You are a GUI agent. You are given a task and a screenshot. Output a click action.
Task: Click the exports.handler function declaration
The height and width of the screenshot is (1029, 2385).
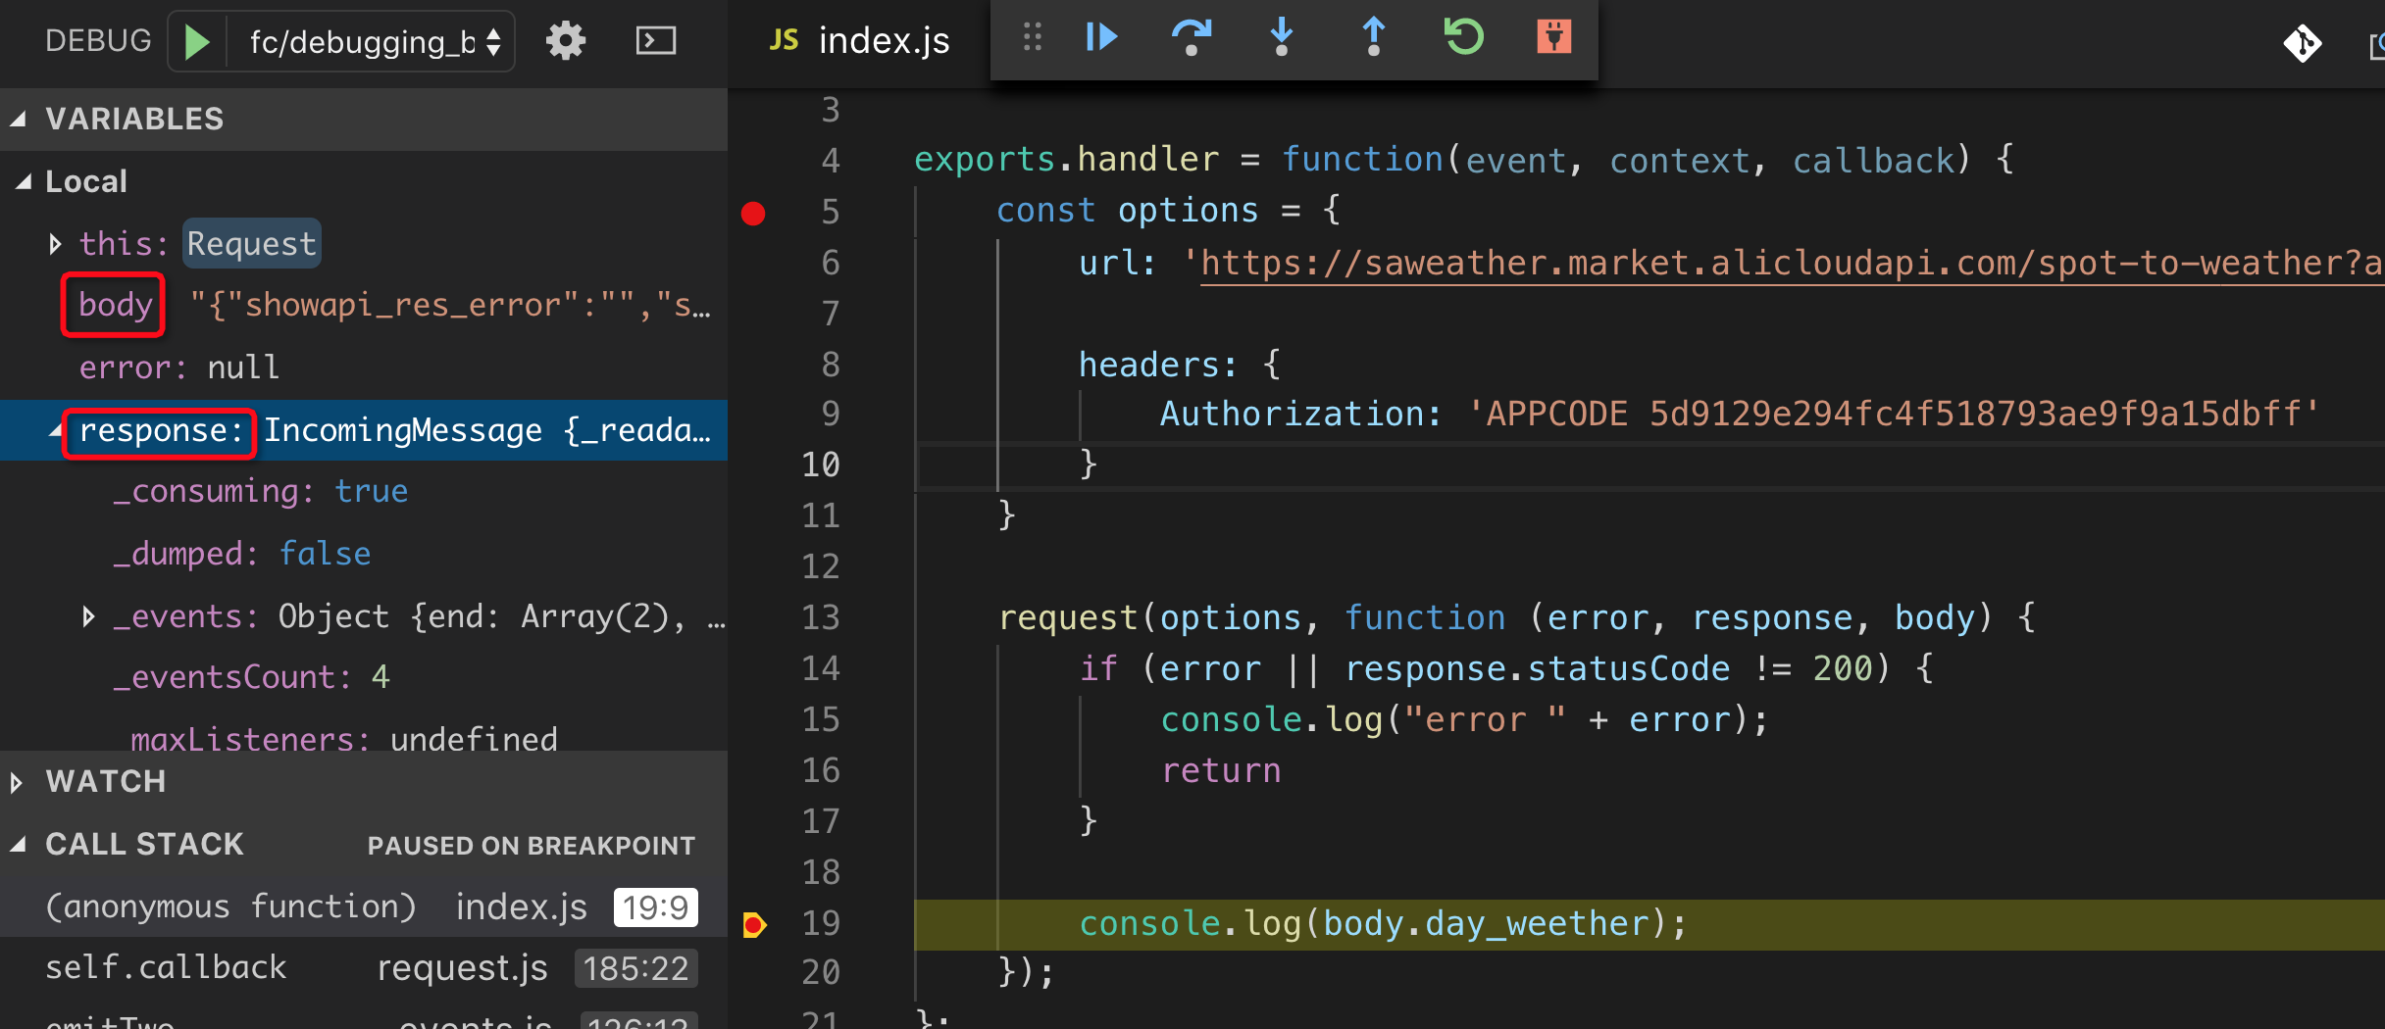(1463, 160)
